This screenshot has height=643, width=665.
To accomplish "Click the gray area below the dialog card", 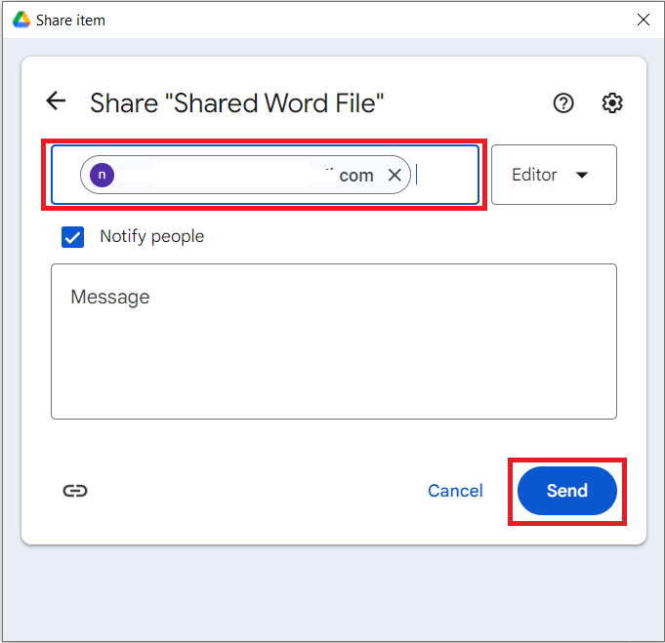I will (x=332, y=590).
